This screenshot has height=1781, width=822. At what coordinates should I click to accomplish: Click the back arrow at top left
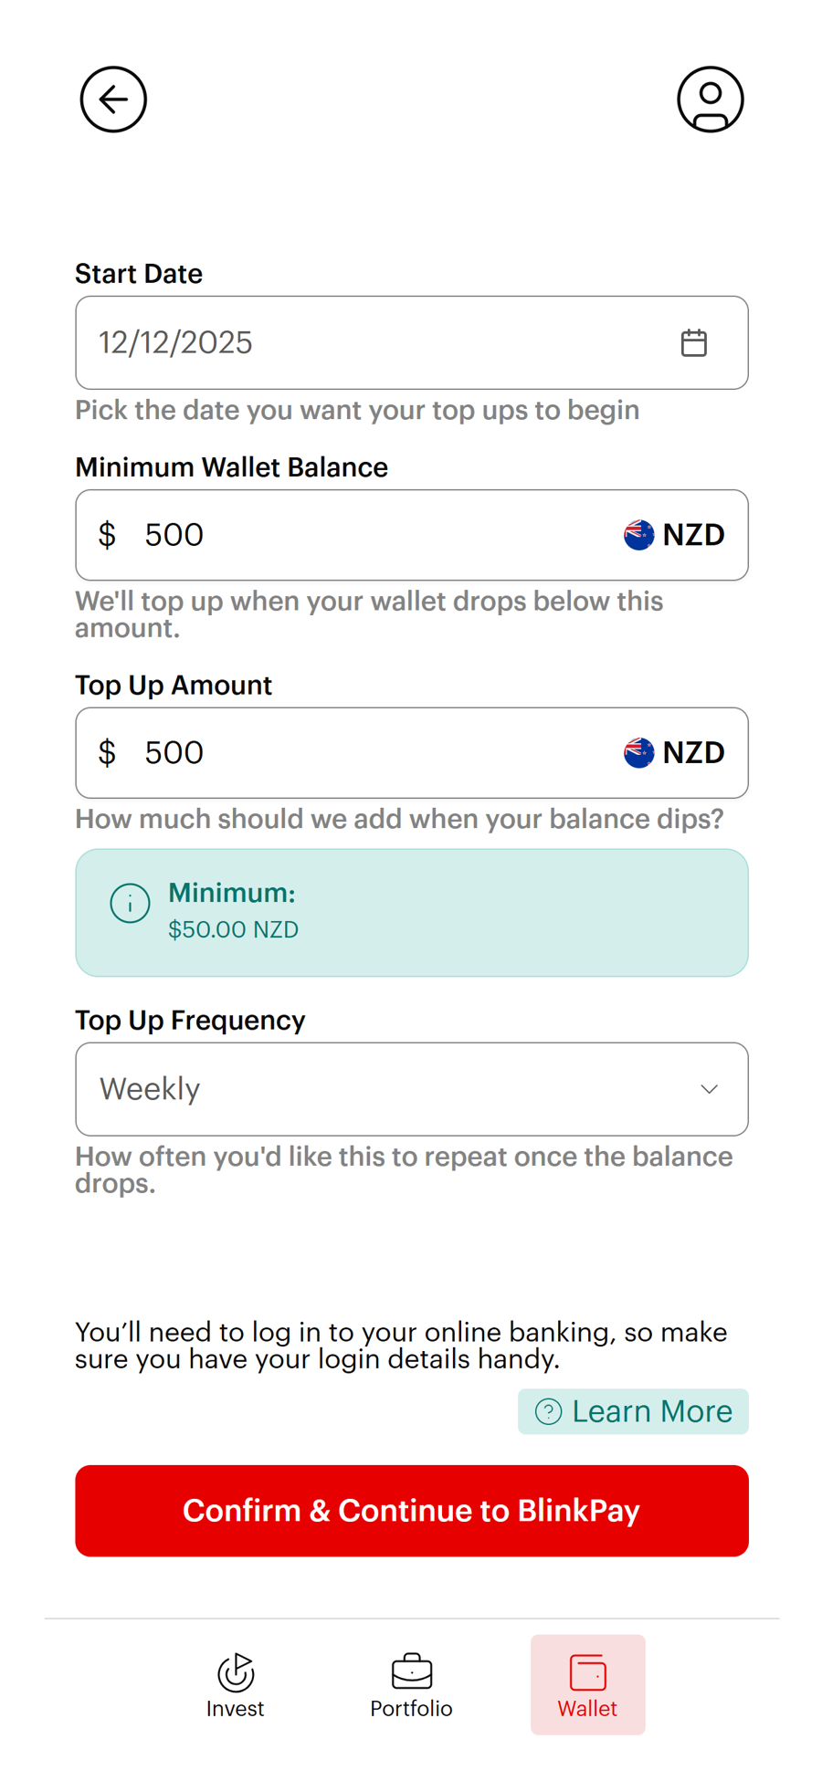112,100
